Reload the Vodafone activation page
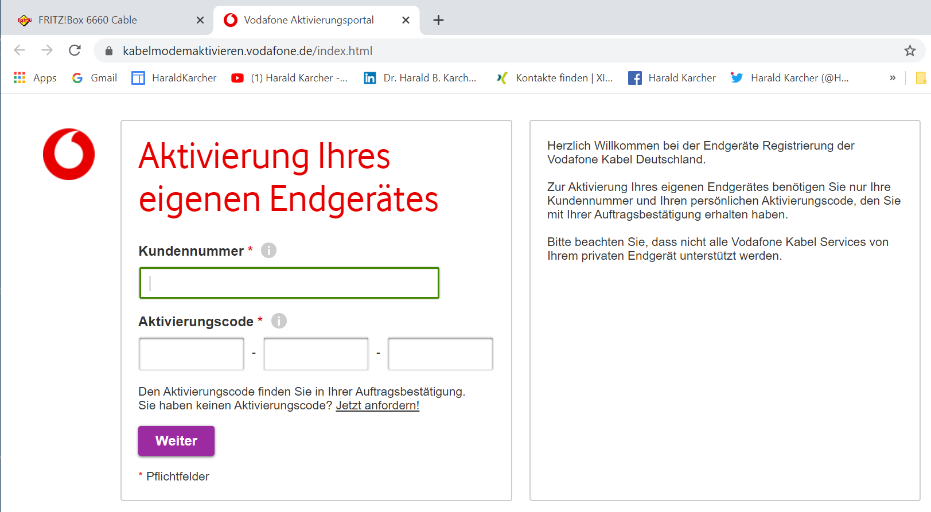This screenshot has height=512, width=931. [75, 50]
